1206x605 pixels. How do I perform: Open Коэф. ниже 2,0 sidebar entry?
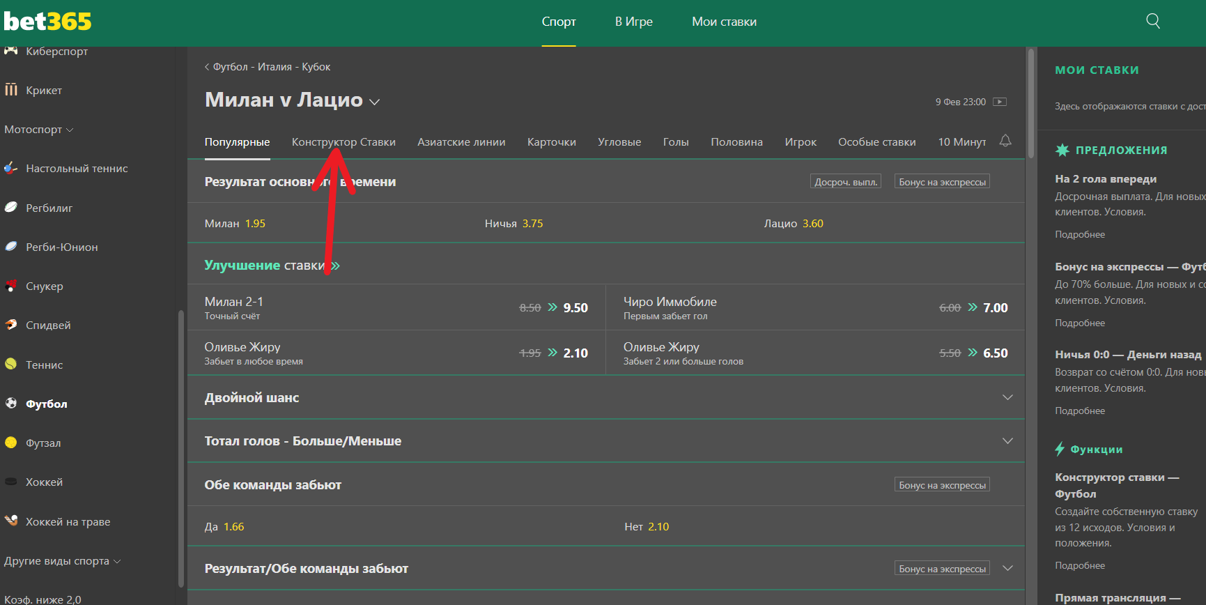[x=42, y=599]
